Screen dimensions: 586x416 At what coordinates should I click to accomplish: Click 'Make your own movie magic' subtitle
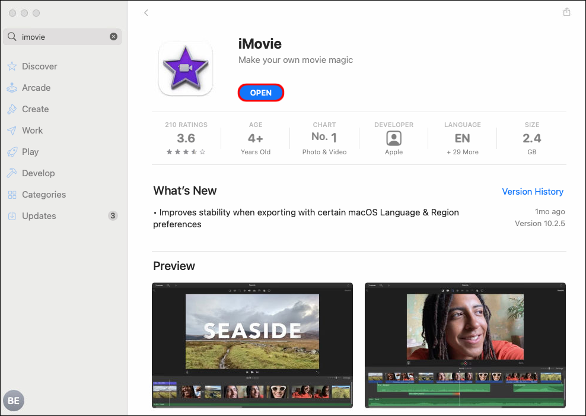pos(295,60)
